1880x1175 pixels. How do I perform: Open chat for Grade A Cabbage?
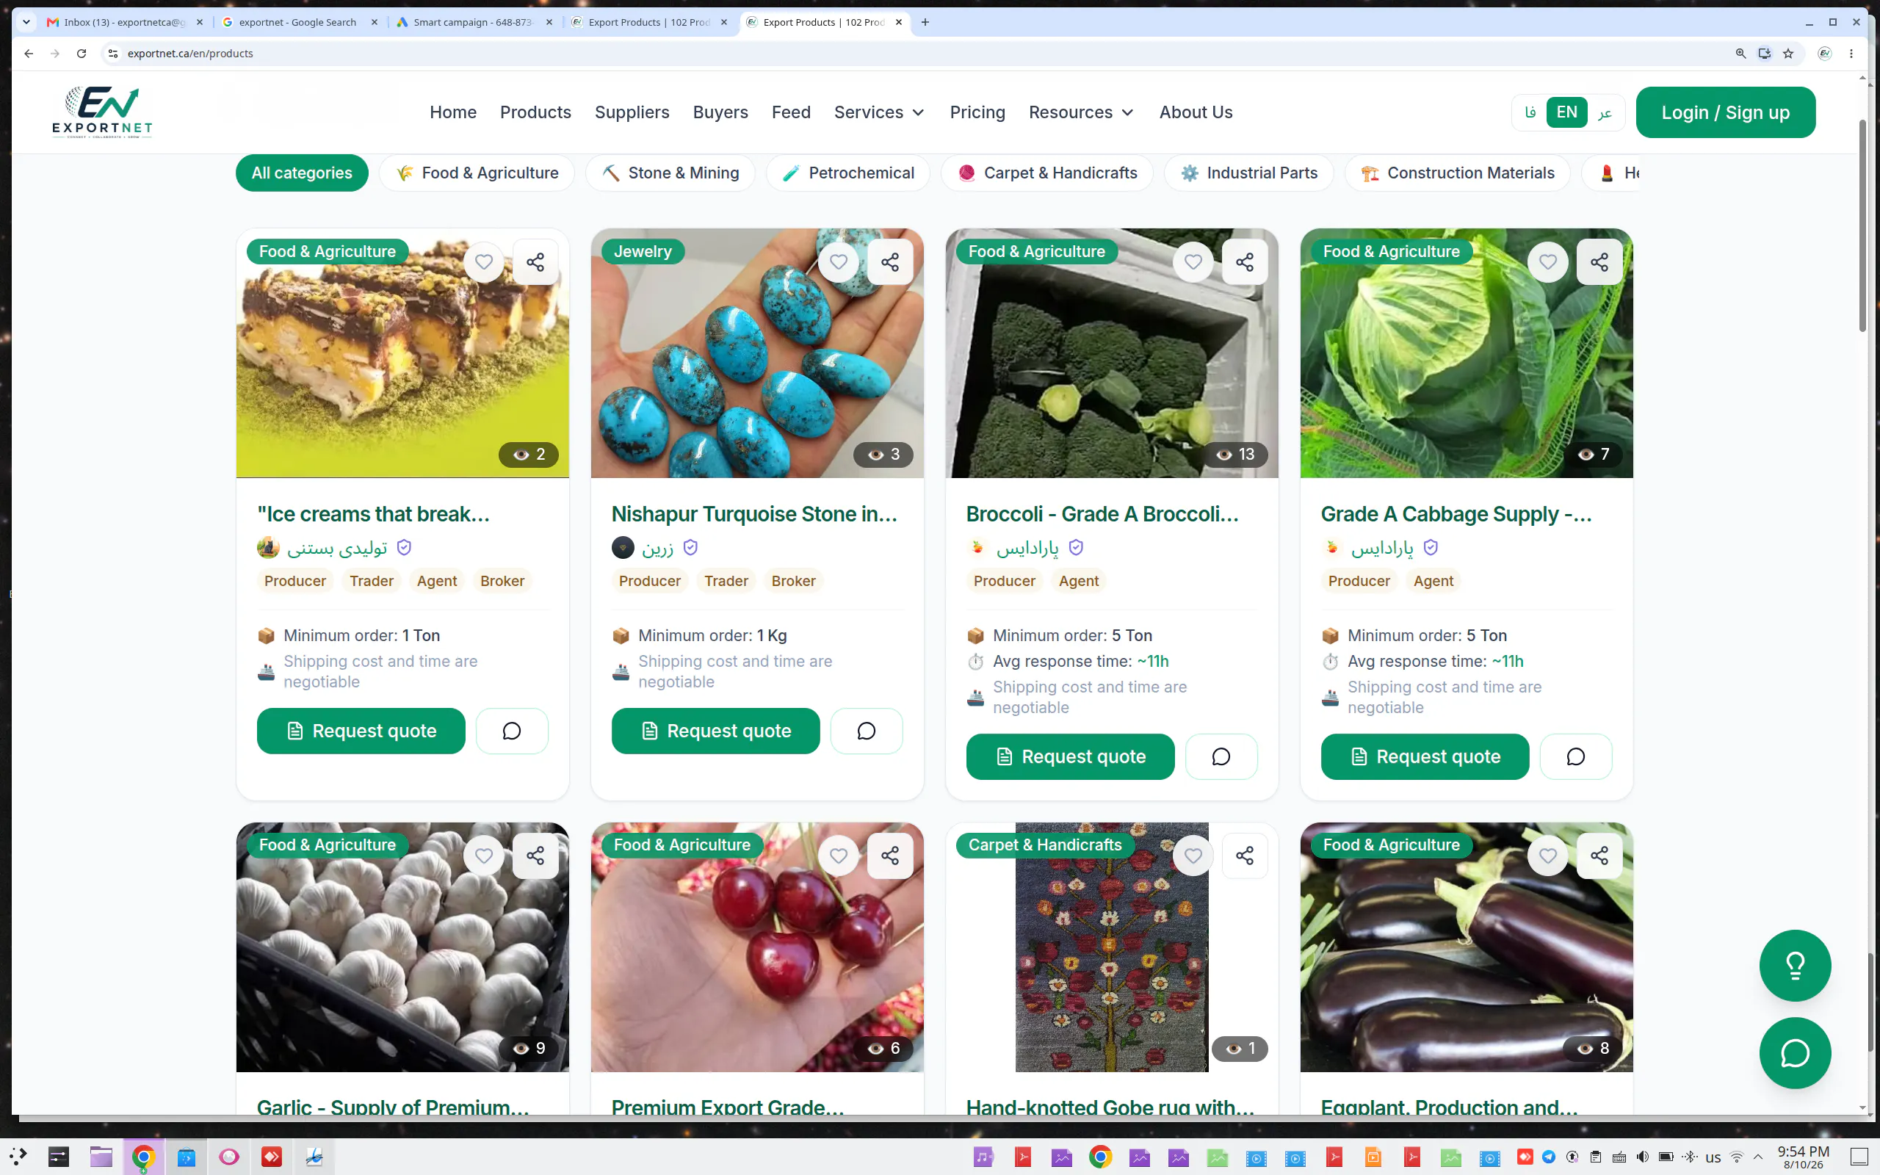[1575, 756]
